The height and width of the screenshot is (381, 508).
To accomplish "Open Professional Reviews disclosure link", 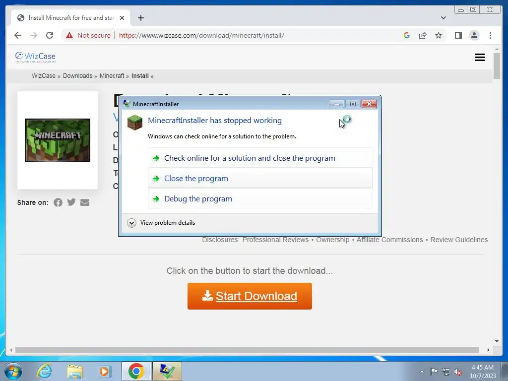I will (275, 240).
